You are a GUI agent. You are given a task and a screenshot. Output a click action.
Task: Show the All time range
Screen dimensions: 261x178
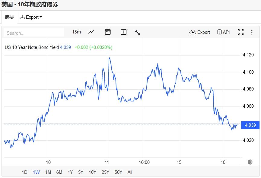point(130,172)
